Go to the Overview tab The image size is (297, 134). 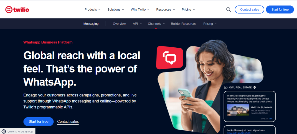click(119, 24)
